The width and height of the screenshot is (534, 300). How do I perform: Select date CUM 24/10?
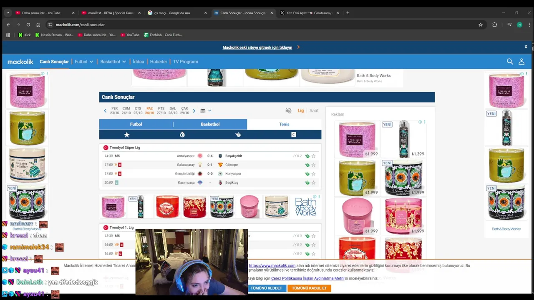[x=126, y=111]
